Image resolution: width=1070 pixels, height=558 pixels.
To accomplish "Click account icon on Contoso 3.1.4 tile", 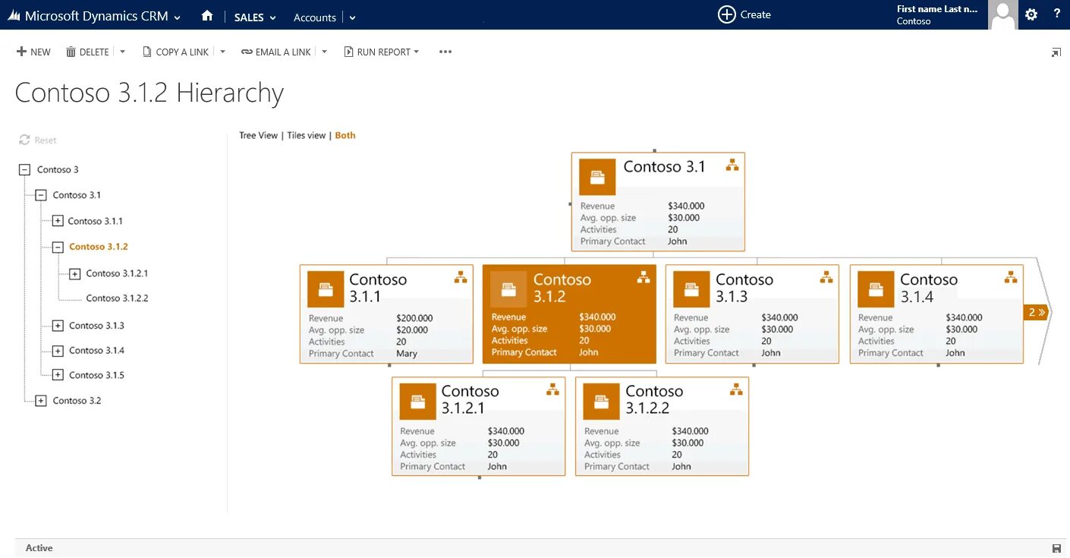I will click(876, 289).
